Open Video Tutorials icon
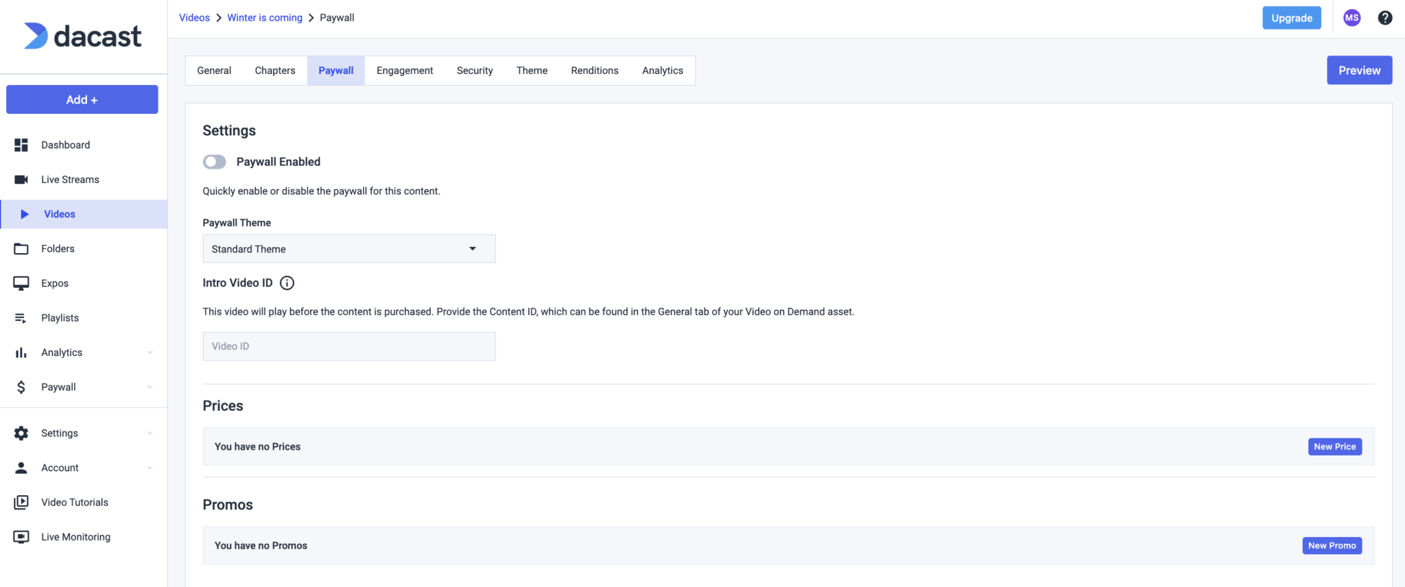The image size is (1405, 587). [x=21, y=503]
